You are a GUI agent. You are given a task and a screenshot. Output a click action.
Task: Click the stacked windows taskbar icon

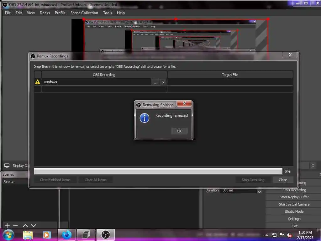86,235
